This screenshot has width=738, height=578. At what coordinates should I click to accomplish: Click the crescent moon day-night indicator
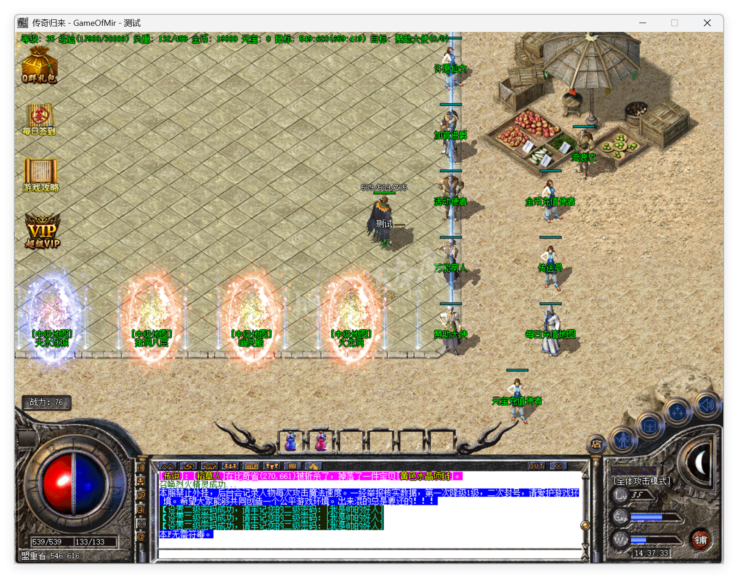(x=701, y=462)
